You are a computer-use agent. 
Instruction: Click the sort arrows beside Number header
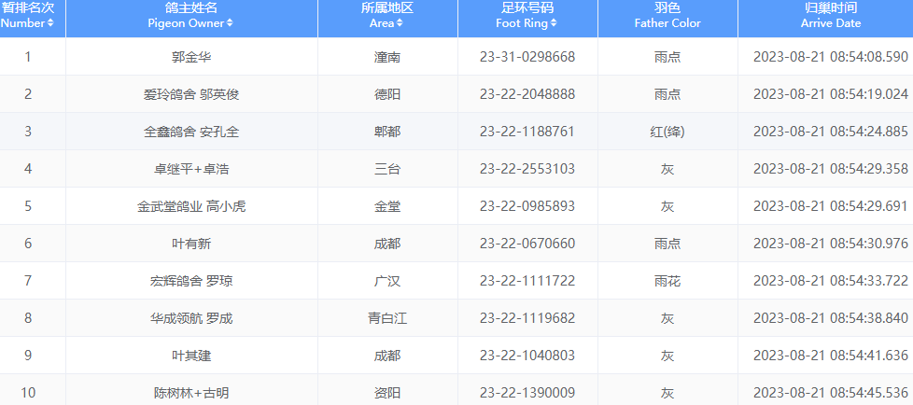pyautogui.click(x=62, y=23)
